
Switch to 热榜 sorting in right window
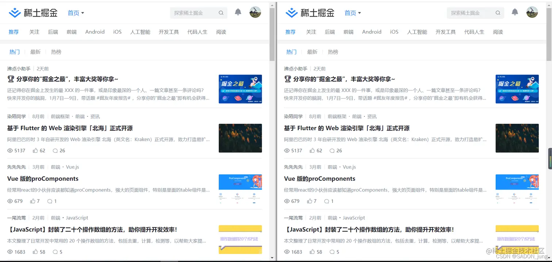pyautogui.click(x=333, y=52)
